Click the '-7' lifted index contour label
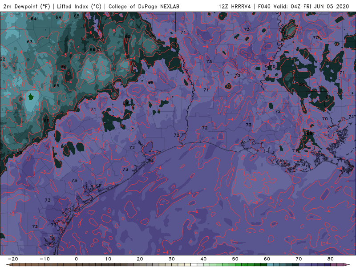Image resolution: width=356 pixels, height=267 pixels. [210, 41]
